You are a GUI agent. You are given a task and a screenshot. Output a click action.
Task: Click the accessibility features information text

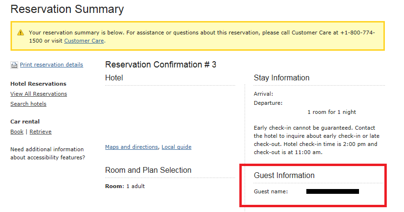tap(48, 153)
